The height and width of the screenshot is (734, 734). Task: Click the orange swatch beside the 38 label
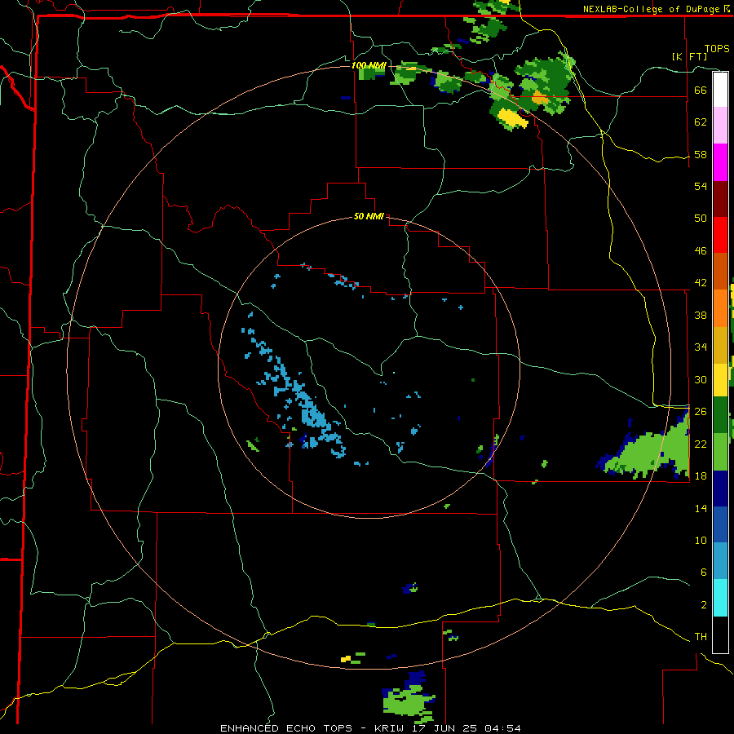point(720,308)
